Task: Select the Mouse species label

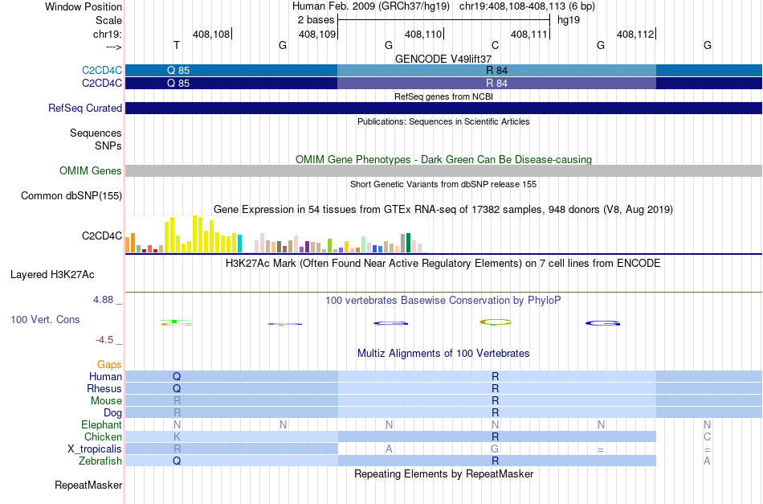Action: tap(106, 401)
